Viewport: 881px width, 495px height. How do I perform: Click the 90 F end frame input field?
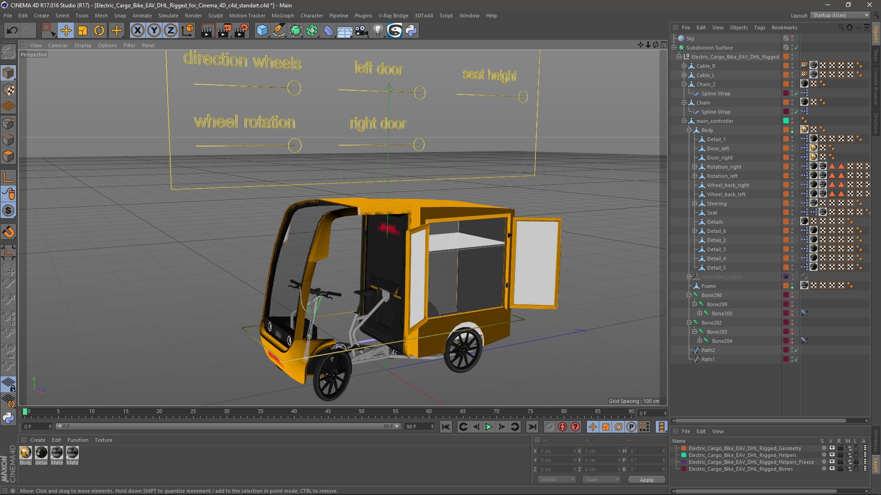419,426
